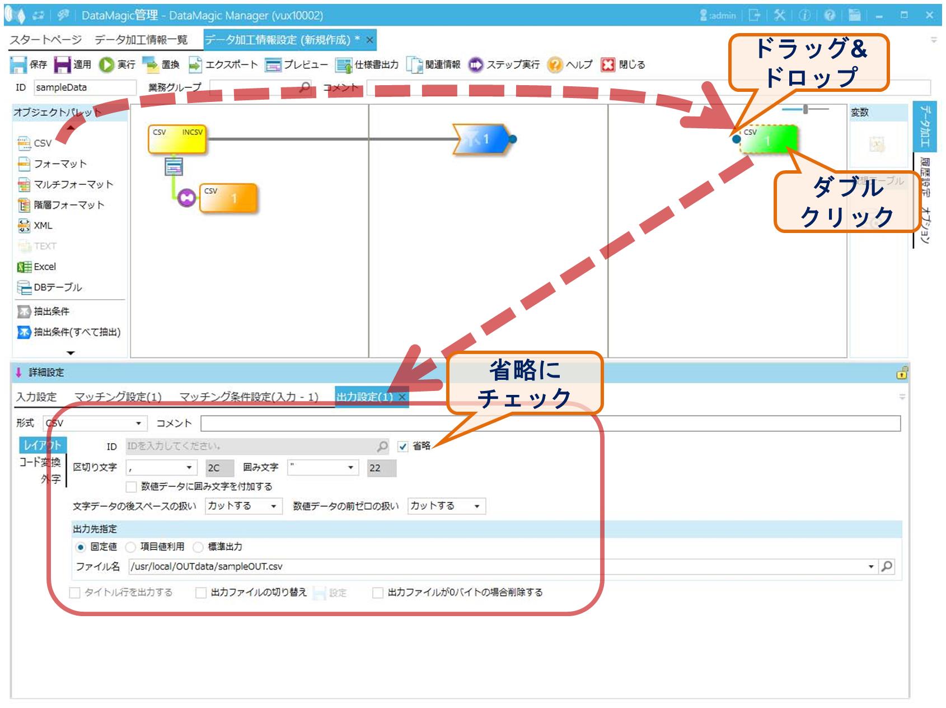Image resolution: width=946 pixels, height=708 pixels.
Task: Open マッチング条件設定(入力 - 1) tab
Action: (x=249, y=397)
